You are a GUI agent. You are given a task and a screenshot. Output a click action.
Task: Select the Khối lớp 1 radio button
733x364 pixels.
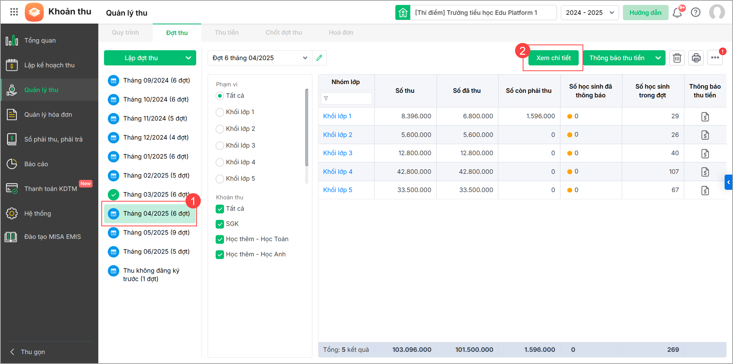coord(220,112)
